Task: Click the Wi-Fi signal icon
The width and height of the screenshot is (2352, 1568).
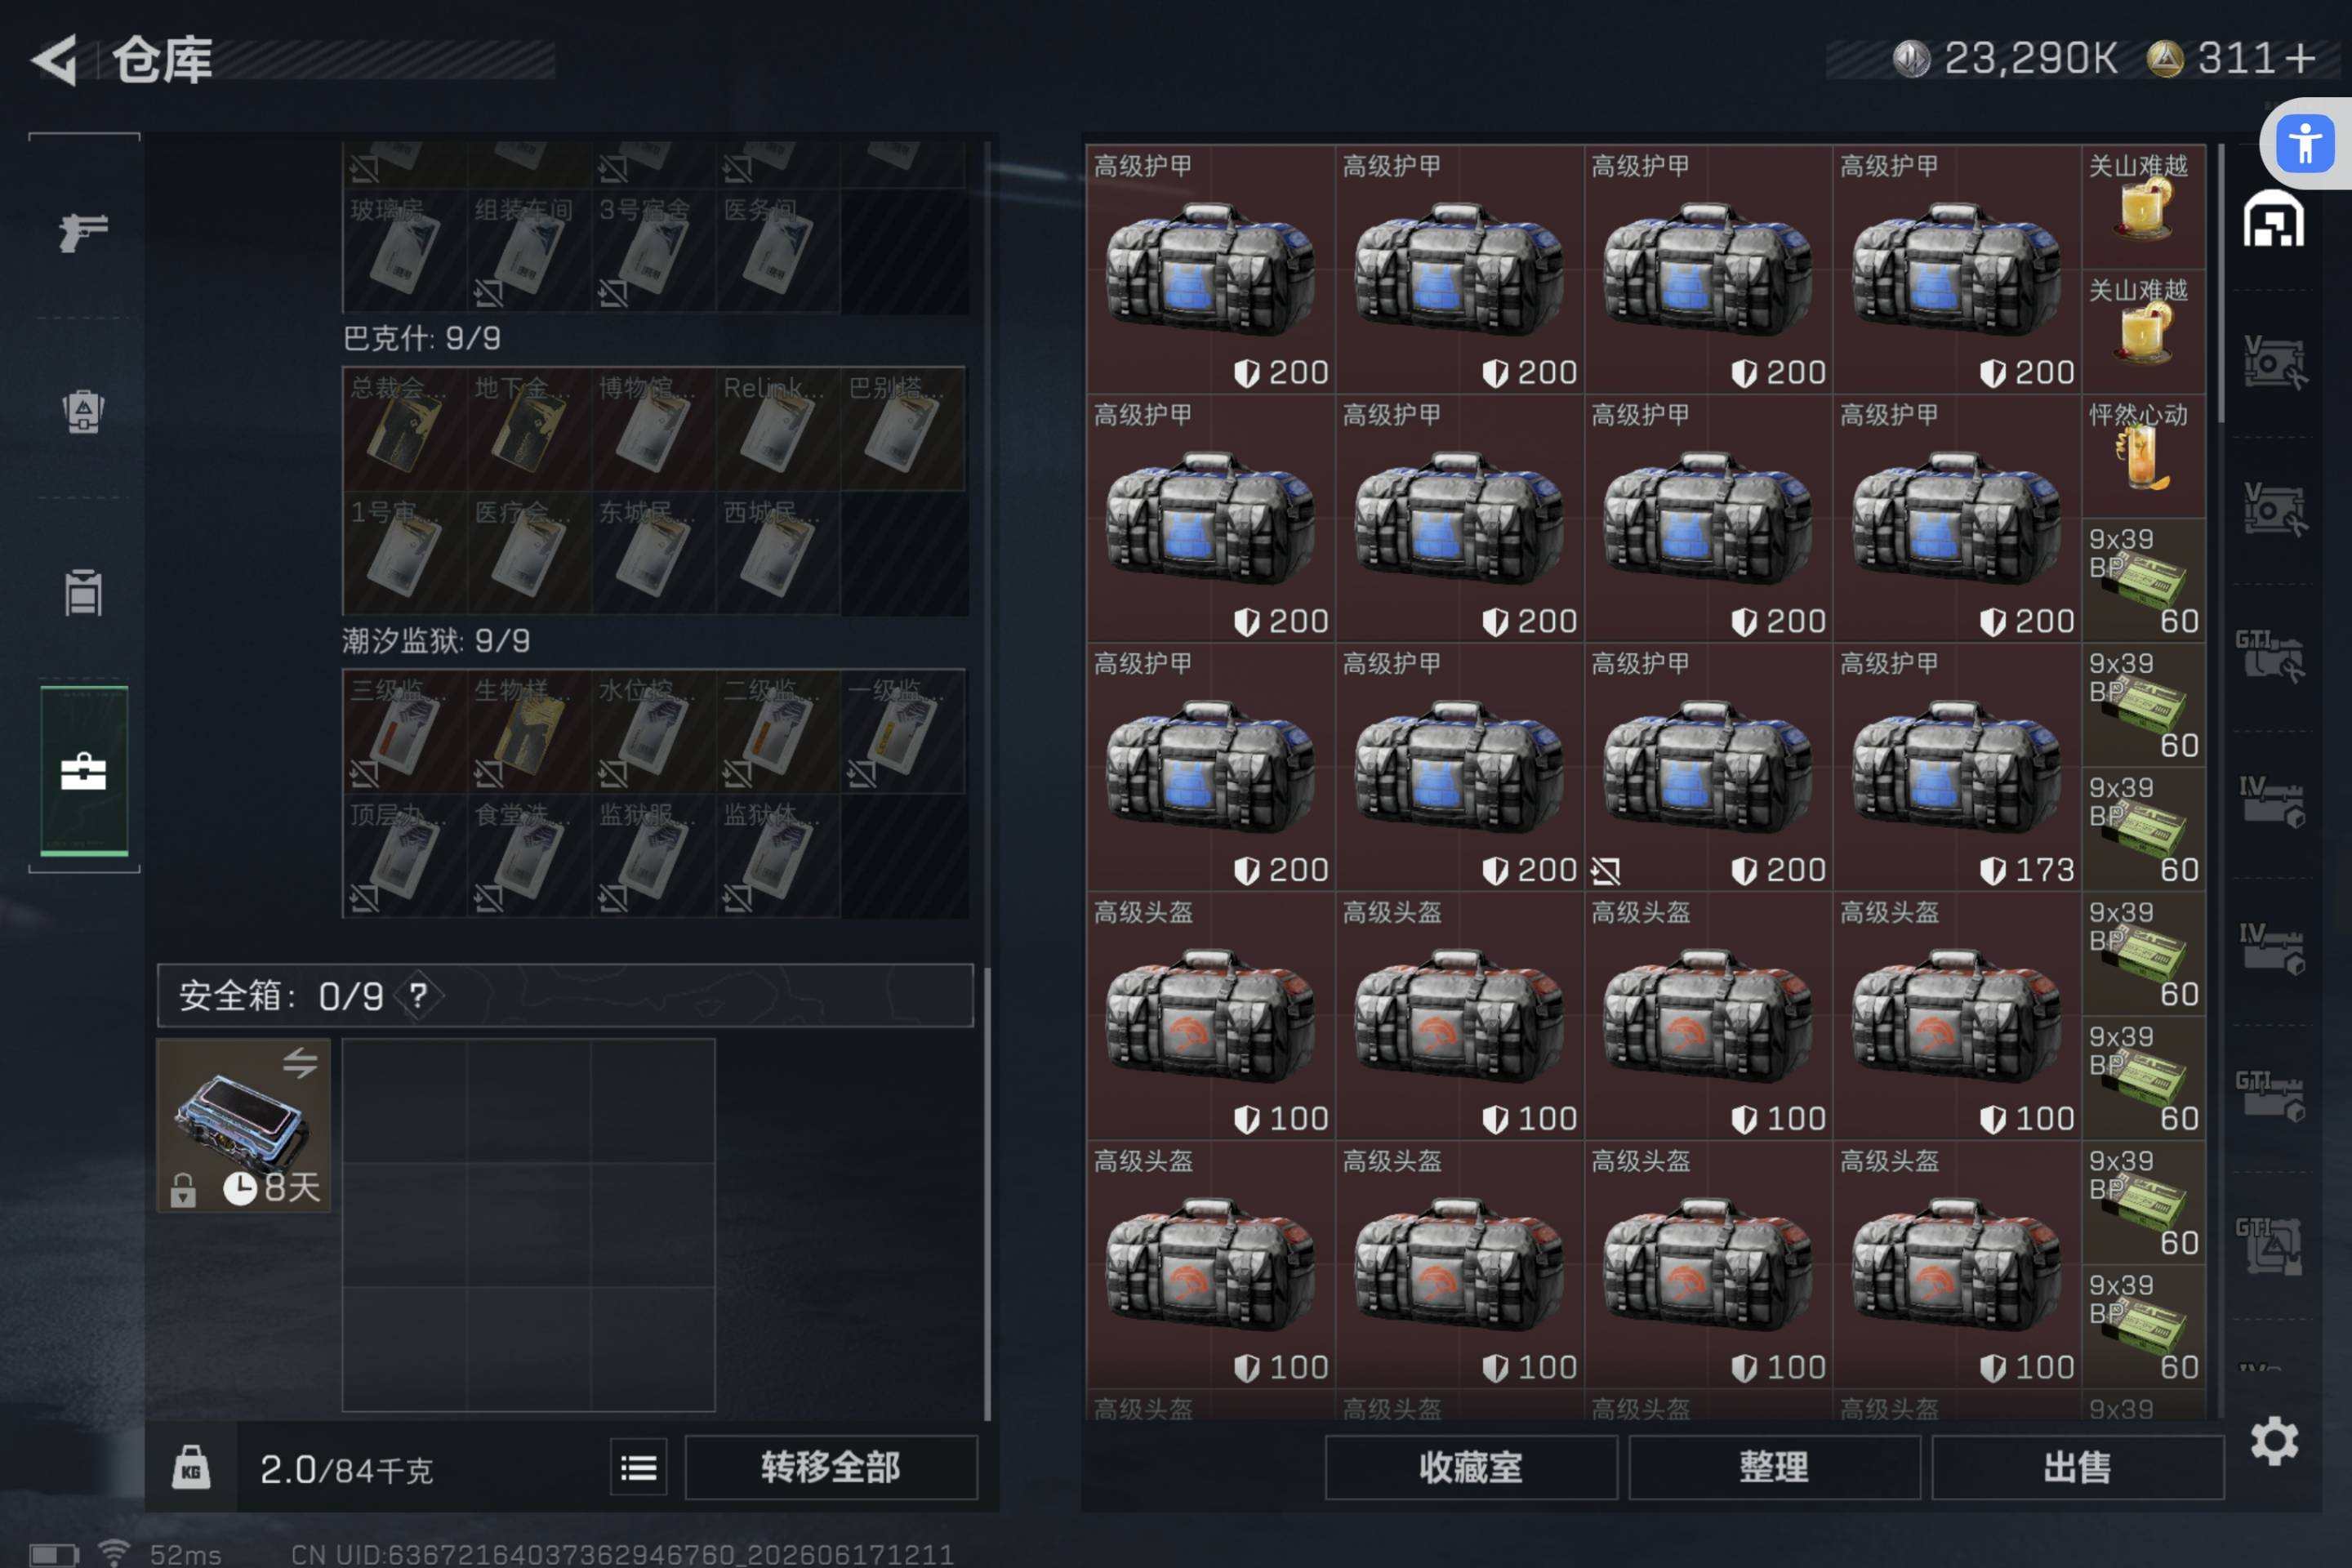Action: click(114, 1553)
